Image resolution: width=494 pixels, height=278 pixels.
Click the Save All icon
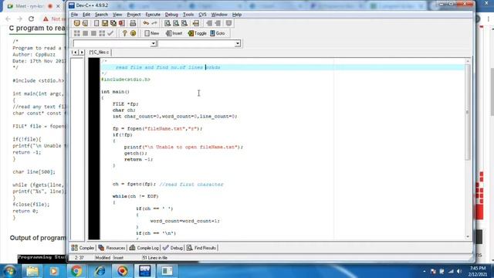coord(113,23)
